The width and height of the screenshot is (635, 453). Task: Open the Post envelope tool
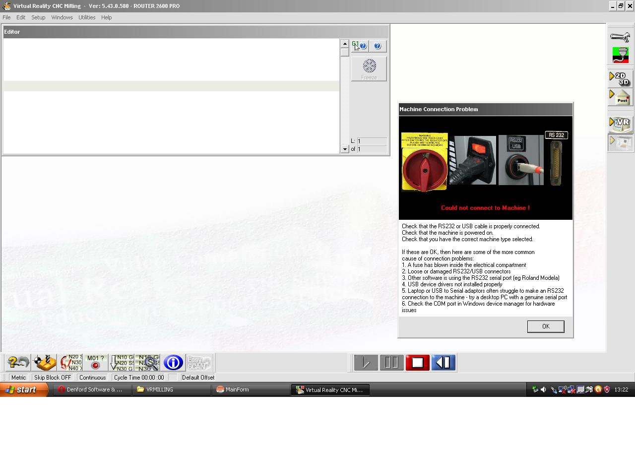click(x=620, y=97)
